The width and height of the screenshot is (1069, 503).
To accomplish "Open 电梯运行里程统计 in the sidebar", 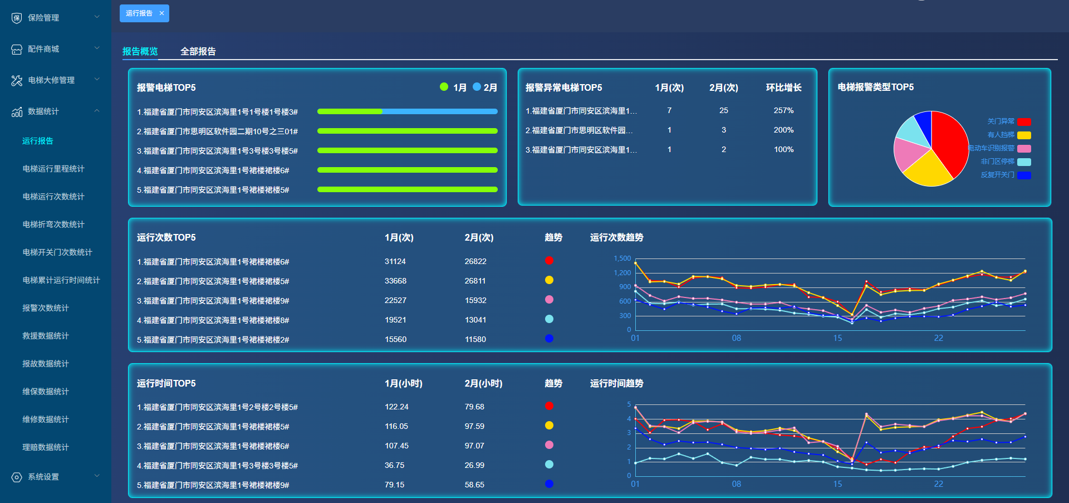I will tap(53, 169).
